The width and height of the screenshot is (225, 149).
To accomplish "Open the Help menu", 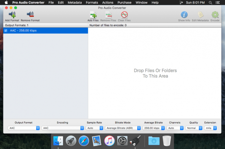I will coord(155,3).
